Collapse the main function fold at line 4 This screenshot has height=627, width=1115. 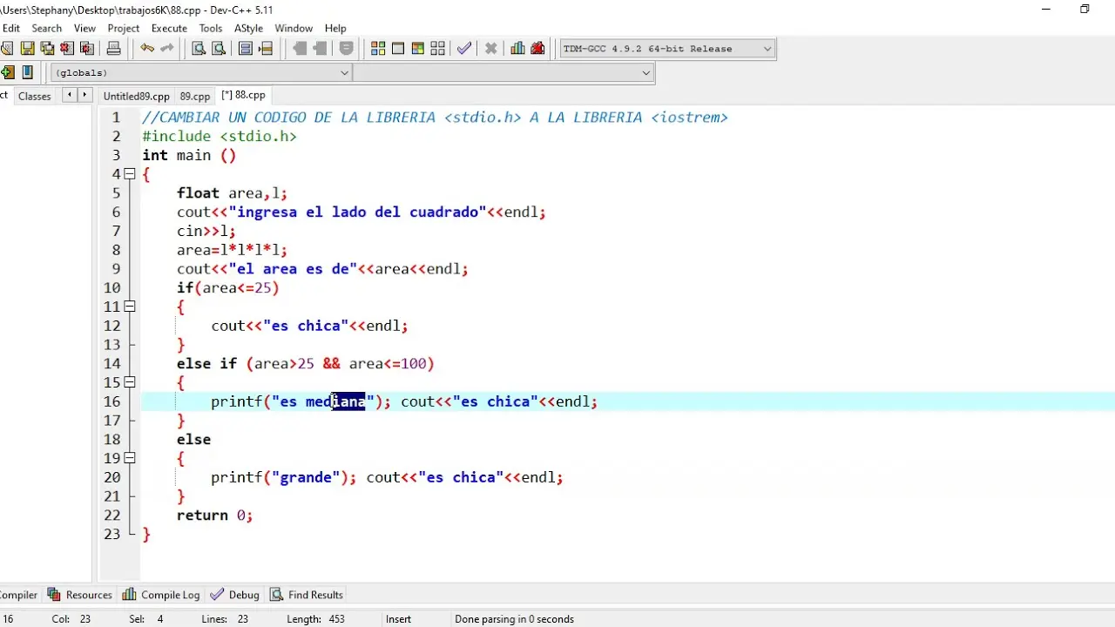pos(130,174)
